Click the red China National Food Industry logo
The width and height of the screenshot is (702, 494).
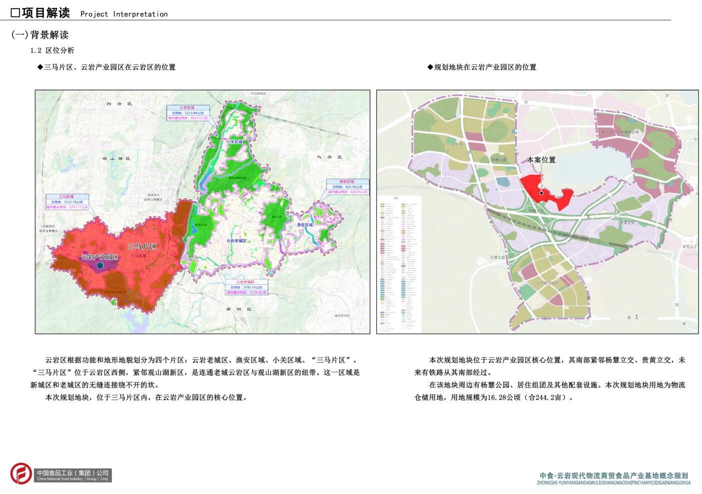(21, 474)
